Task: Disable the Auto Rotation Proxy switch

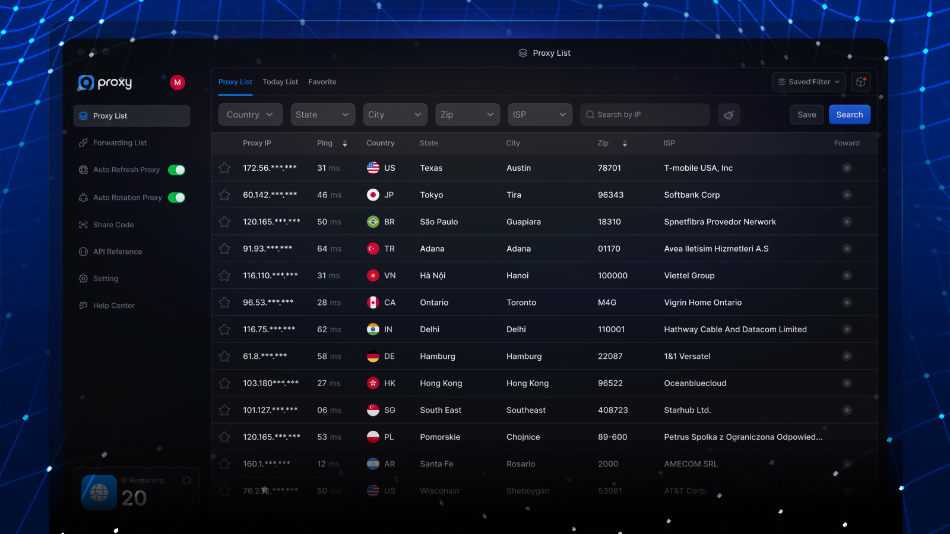Action: [176, 198]
